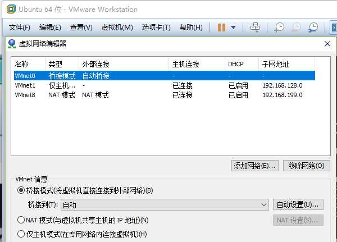Open the 虚拟机(M) menu
Viewport: 337px width, 242px height.
point(117,28)
